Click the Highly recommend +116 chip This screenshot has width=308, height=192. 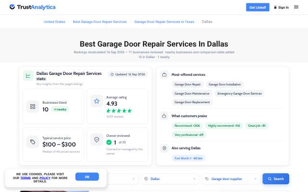(x=224, y=126)
